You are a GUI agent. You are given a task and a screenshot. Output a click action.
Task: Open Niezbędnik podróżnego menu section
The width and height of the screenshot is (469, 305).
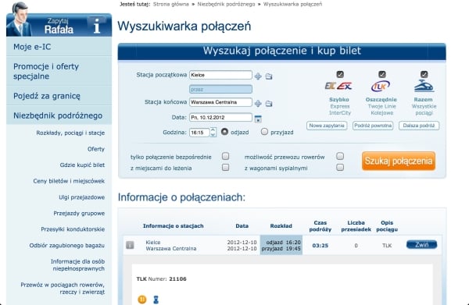59,115
